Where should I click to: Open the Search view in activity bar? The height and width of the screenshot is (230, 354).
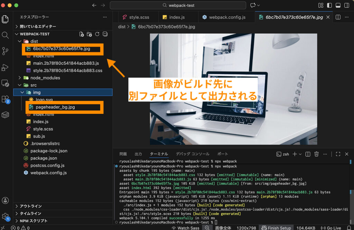click(5, 35)
